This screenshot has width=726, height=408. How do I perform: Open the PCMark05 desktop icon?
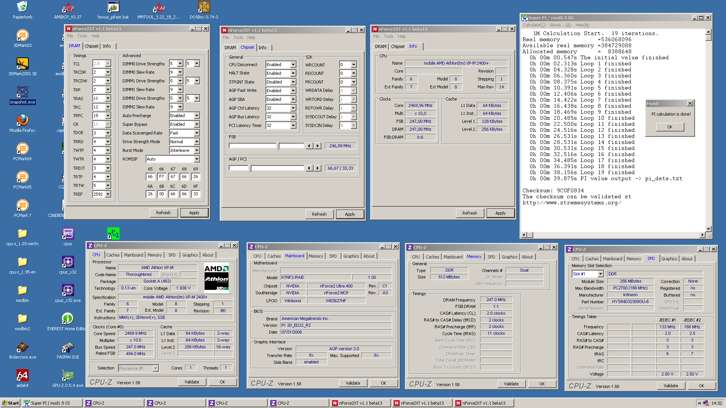[22, 180]
